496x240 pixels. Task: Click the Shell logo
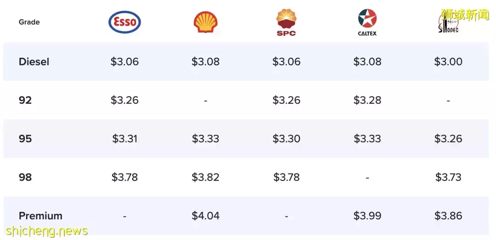205,22
